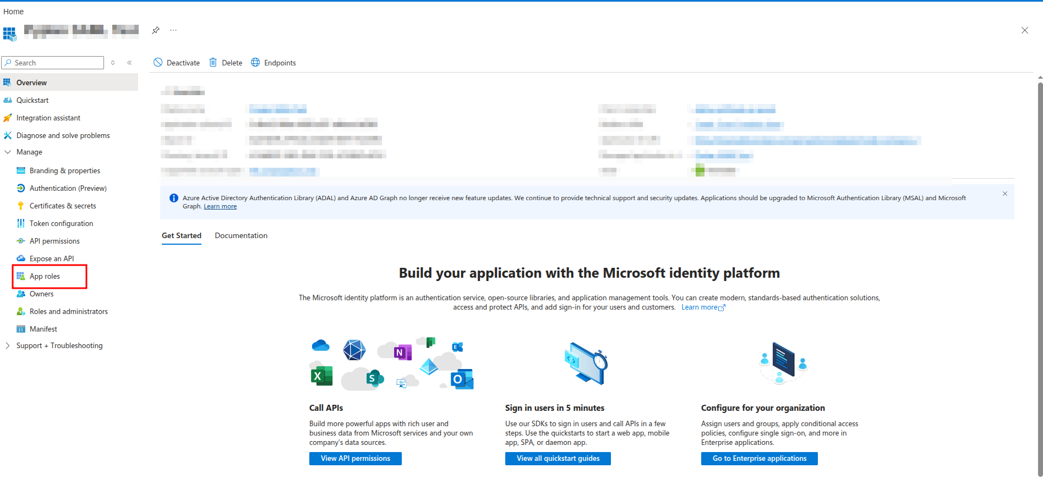Click the Home breadcrumb link
The image size is (1043, 479).
(x=13, y=12)
